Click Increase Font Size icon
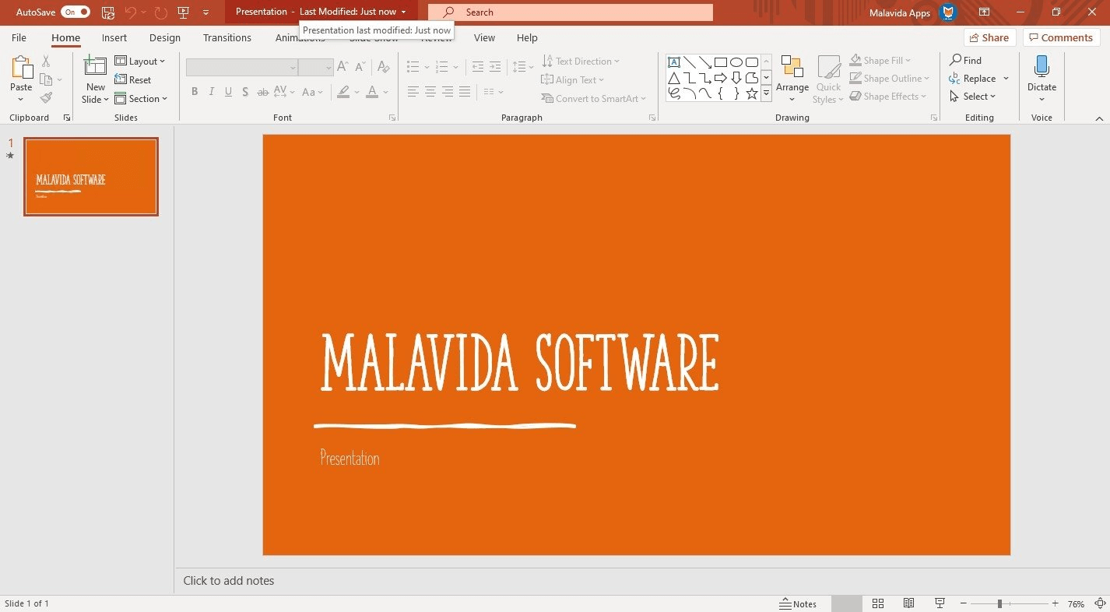This screenshot has height=612, width=1110. point(342,68)
